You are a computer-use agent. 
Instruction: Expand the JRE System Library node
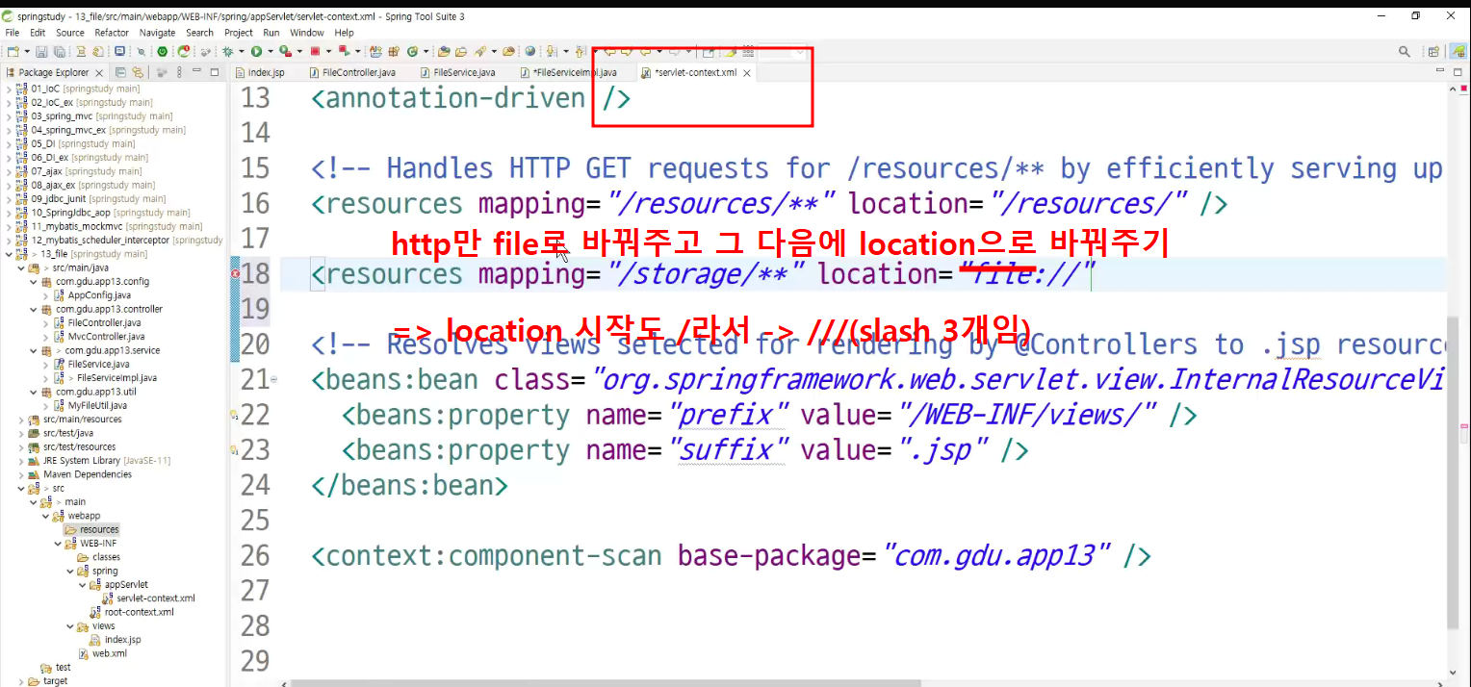pos(21,461)
